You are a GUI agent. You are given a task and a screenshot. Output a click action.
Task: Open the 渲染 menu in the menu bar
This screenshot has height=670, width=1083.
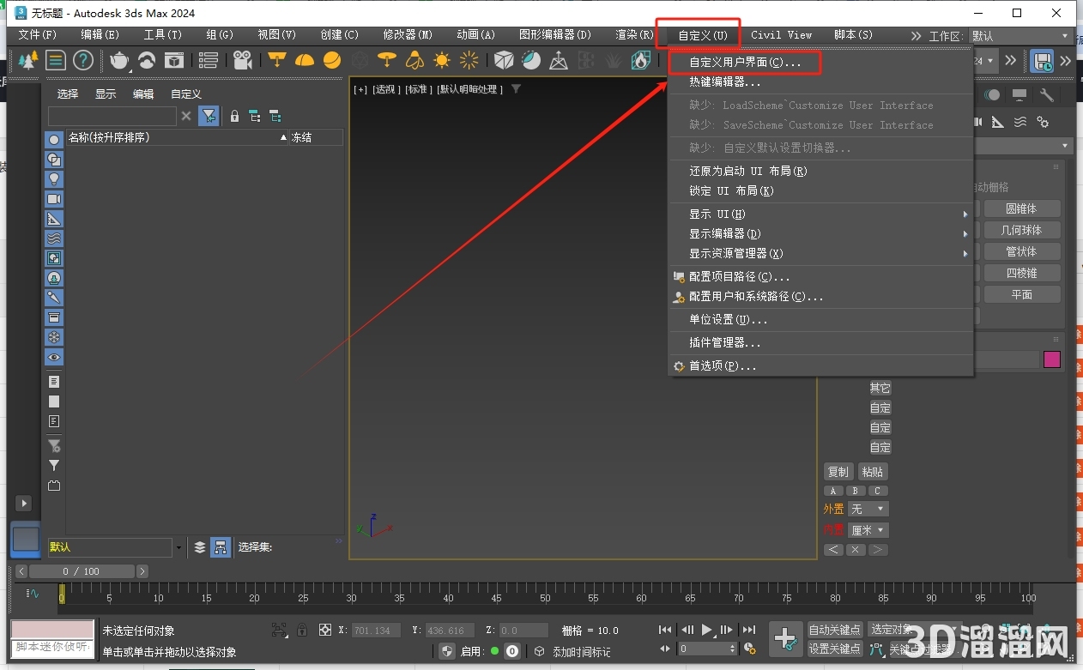click(633, 35)
